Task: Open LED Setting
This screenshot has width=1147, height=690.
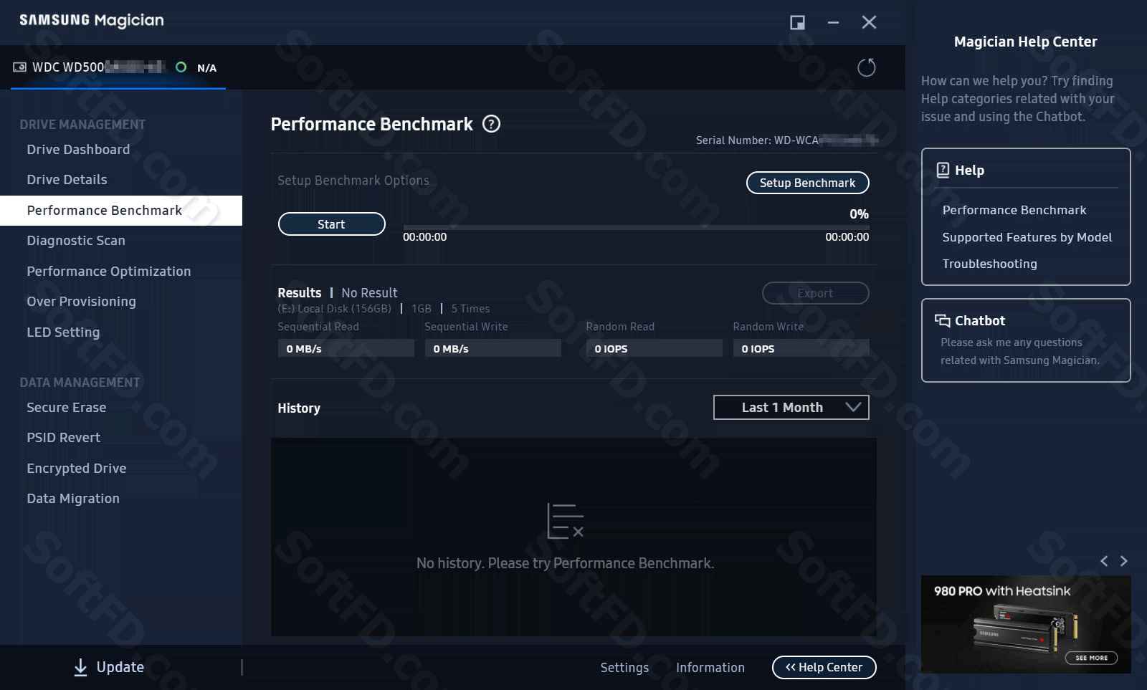Action: click(x=63, y=332)
